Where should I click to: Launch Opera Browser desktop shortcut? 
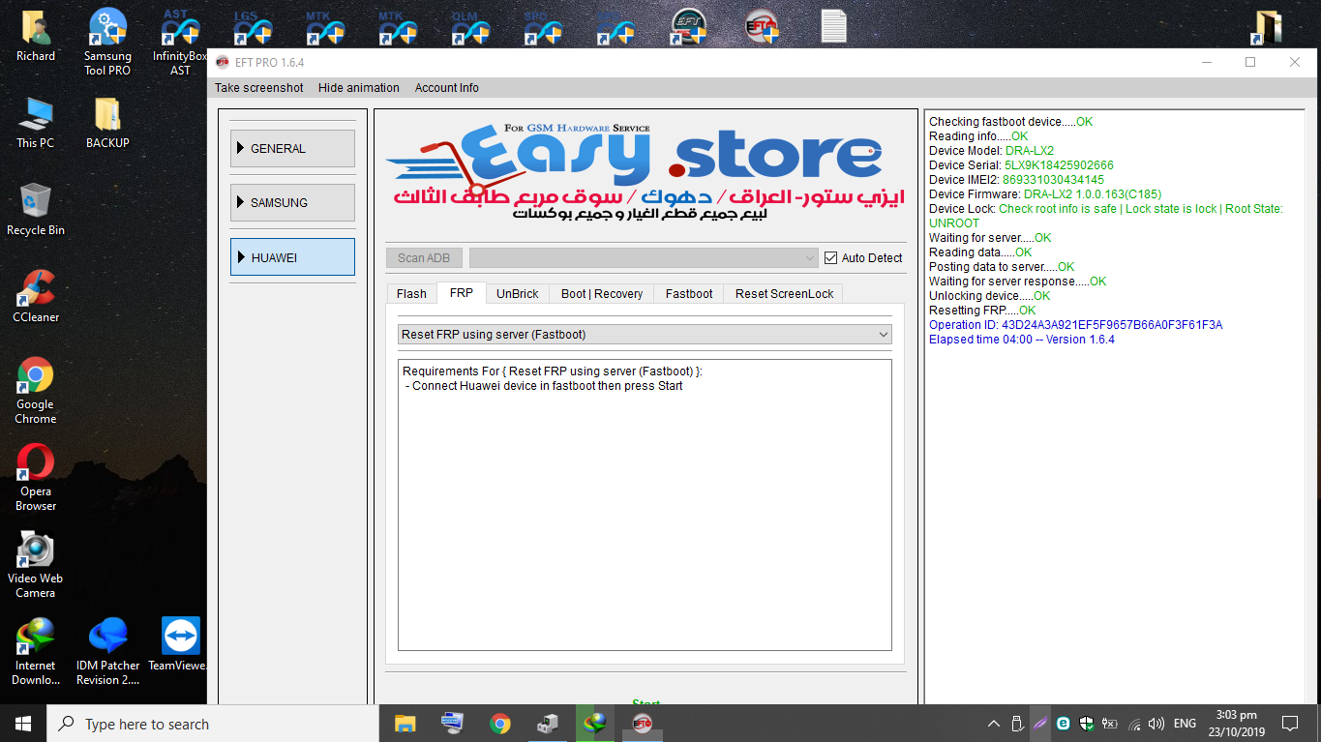coord(36,478)
